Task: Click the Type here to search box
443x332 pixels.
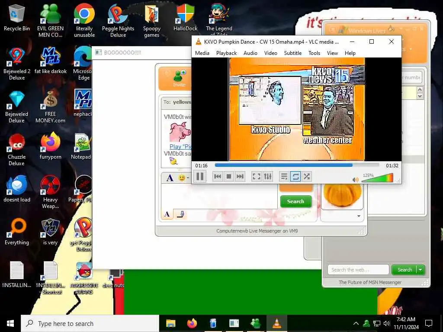Action: tap(90, 323)
